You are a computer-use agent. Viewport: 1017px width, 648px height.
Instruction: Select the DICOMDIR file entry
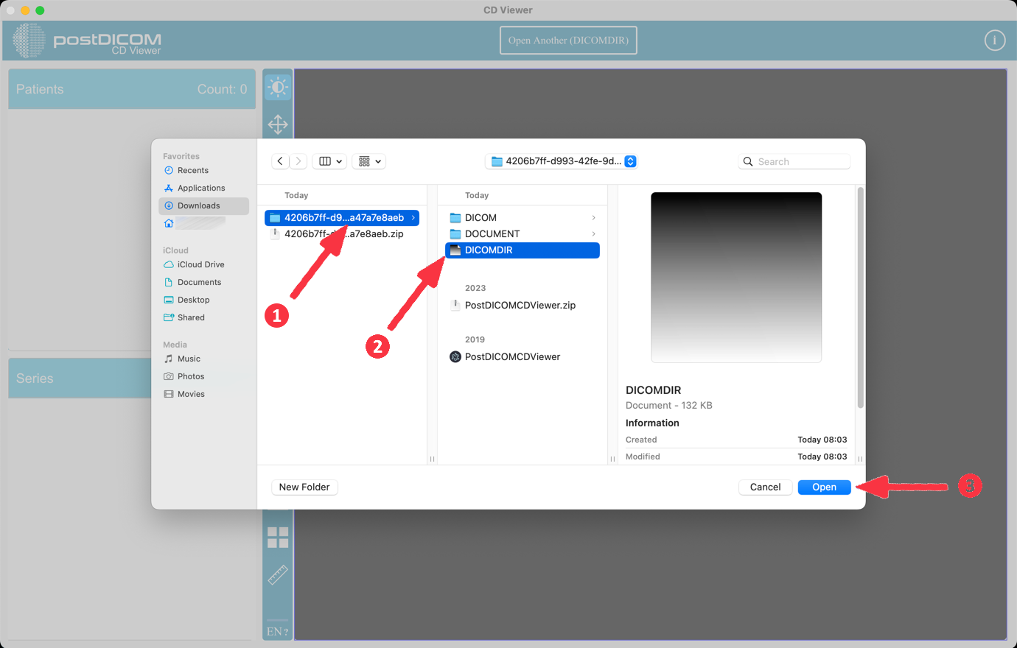pyautogui.click(x=522, y=250)
